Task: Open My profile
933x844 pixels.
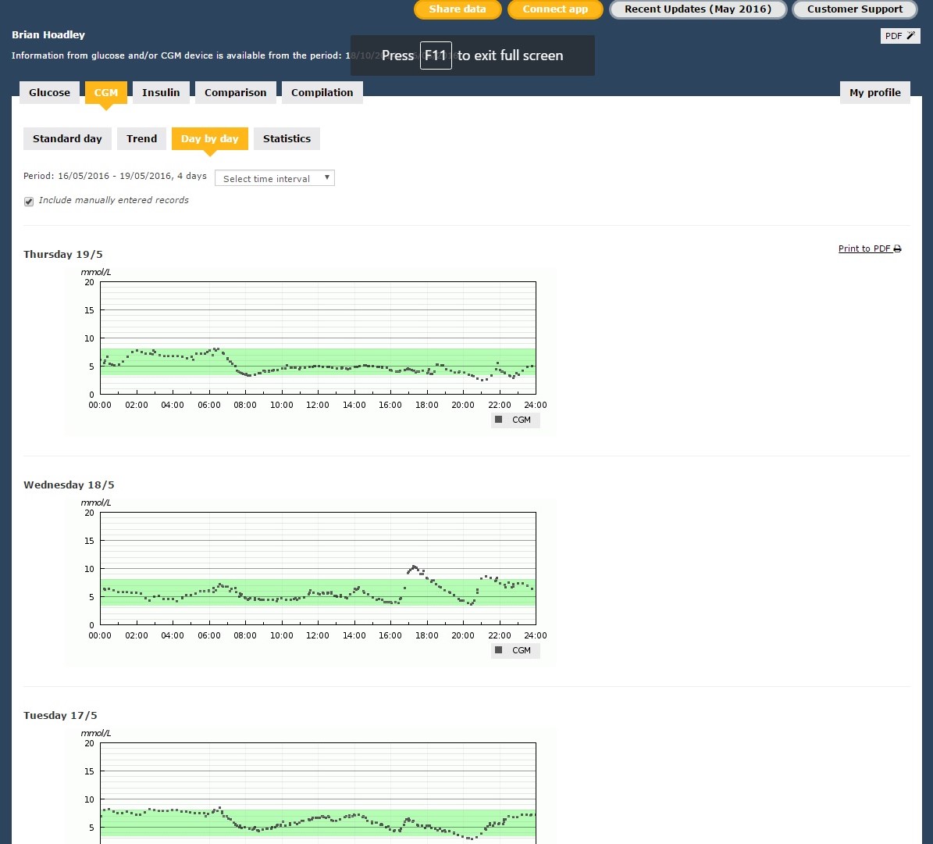Action: pyautogui.click(x=874, y=92)
